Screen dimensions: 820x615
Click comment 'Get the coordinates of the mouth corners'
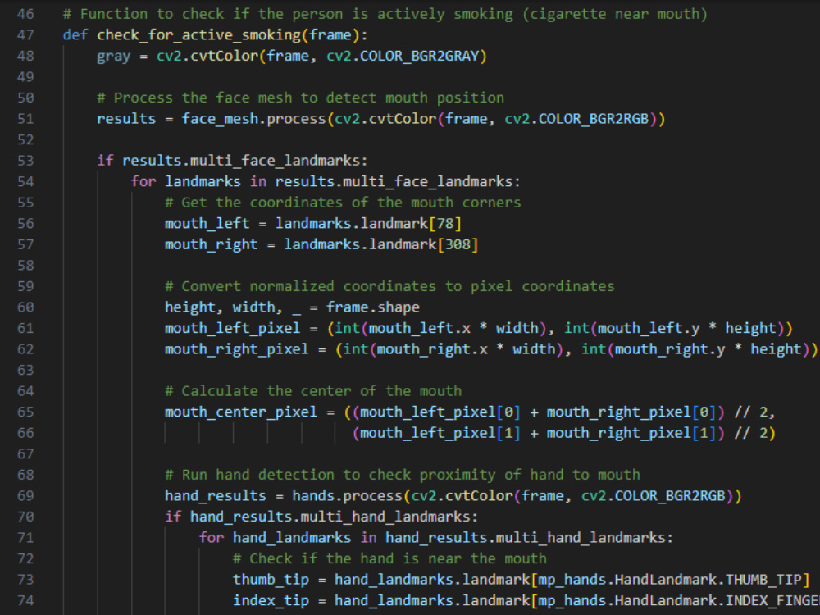(x=343, y=203)
